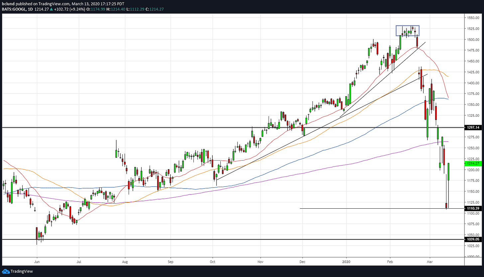Click the 2020 label on time axis
This screenshot has width=484, height=277.
(346, 261)
